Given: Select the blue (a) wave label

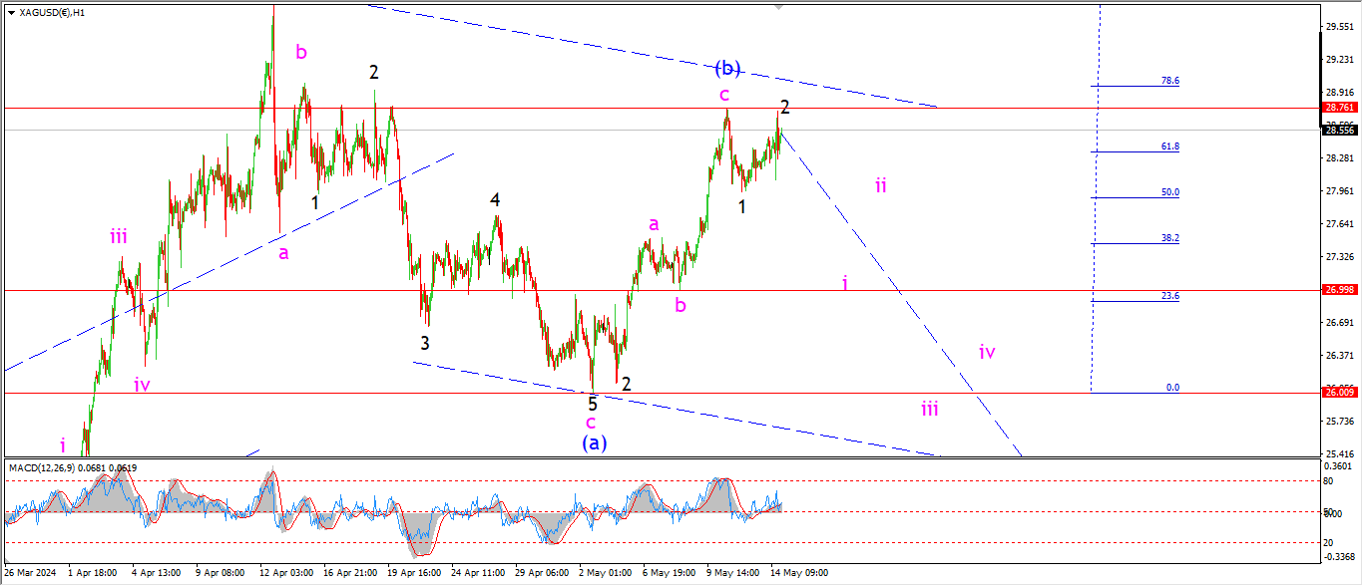Looking at the screenshot, I should pyautogui.click(x=595, y=441).
